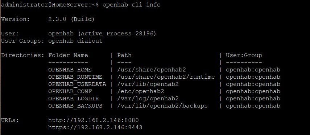The image size is (310, 135).
Task: Click the /etc/openhab2 path
Action: pyautogui.click(x=141, y=92)
